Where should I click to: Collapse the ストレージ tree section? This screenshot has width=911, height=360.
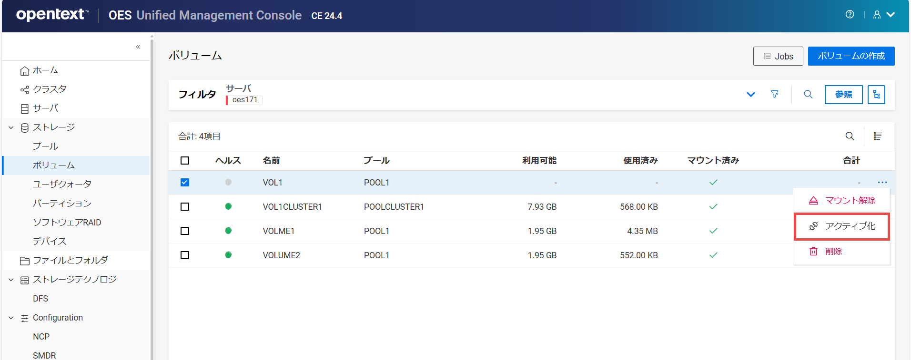pyautogui.click(x=11, y=127)
